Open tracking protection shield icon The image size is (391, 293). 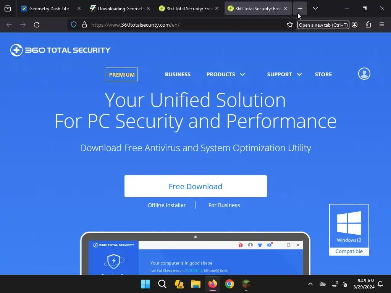tap(74, 25)
